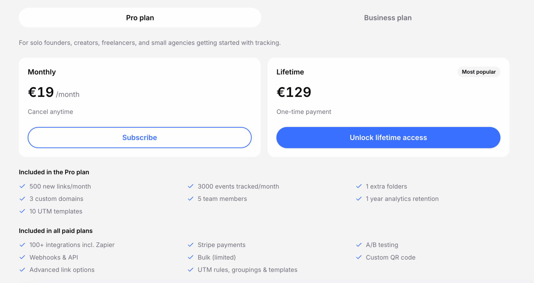Click checkmark beside 1 extra folders
Image resolution: width=534 pixels, height=283 pixels.
pyautogui.click(x=359, y=186)
